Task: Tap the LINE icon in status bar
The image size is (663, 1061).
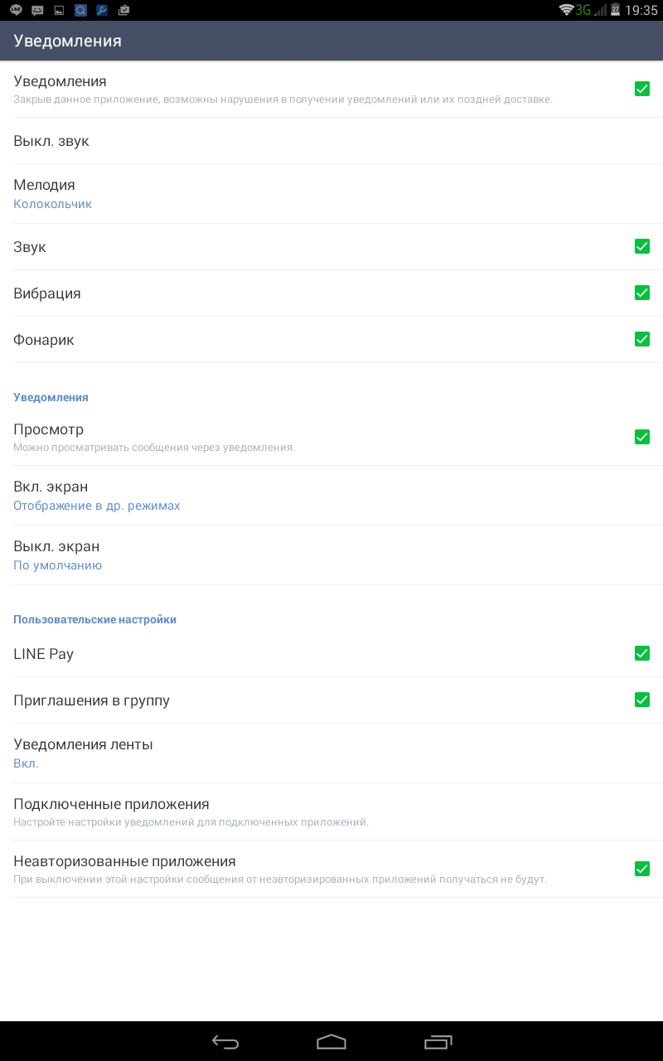Action: (16, 10)
